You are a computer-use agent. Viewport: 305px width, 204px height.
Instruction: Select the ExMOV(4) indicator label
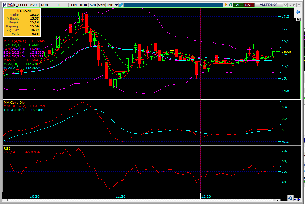coord(12,45)
